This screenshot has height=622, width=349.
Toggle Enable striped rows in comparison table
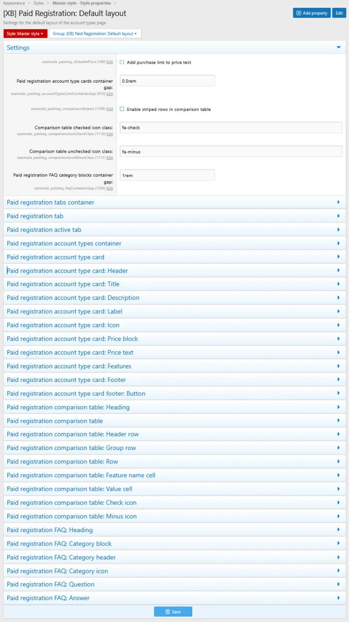click(122, 109)
